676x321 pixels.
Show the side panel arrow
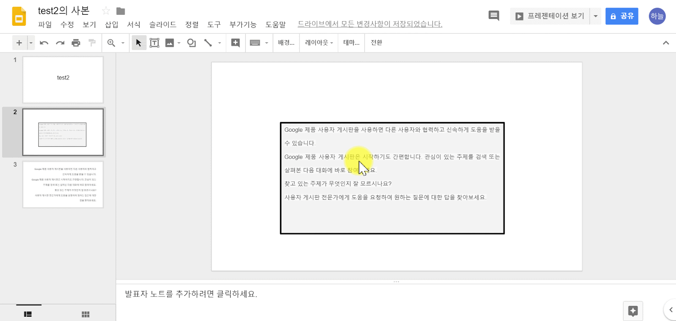click(x=671, y=310)
